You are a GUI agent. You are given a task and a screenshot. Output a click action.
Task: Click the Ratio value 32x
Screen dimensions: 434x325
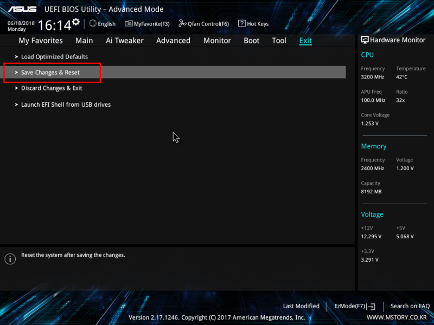pos(400,100)
